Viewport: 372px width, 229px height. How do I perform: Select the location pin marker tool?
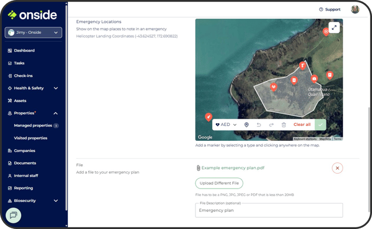point(247,125)
